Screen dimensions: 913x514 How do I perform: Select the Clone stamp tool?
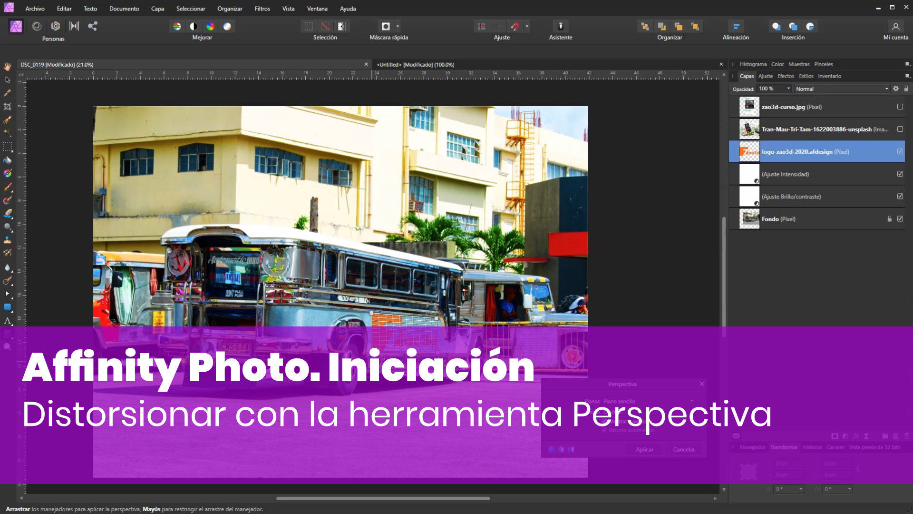7,240
